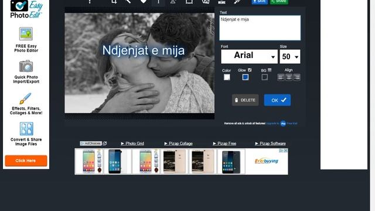Image resolution: width=375 pixels, height=211 pixels.
Task: Confirm text with the OK button
Action: tap(277, 100)
